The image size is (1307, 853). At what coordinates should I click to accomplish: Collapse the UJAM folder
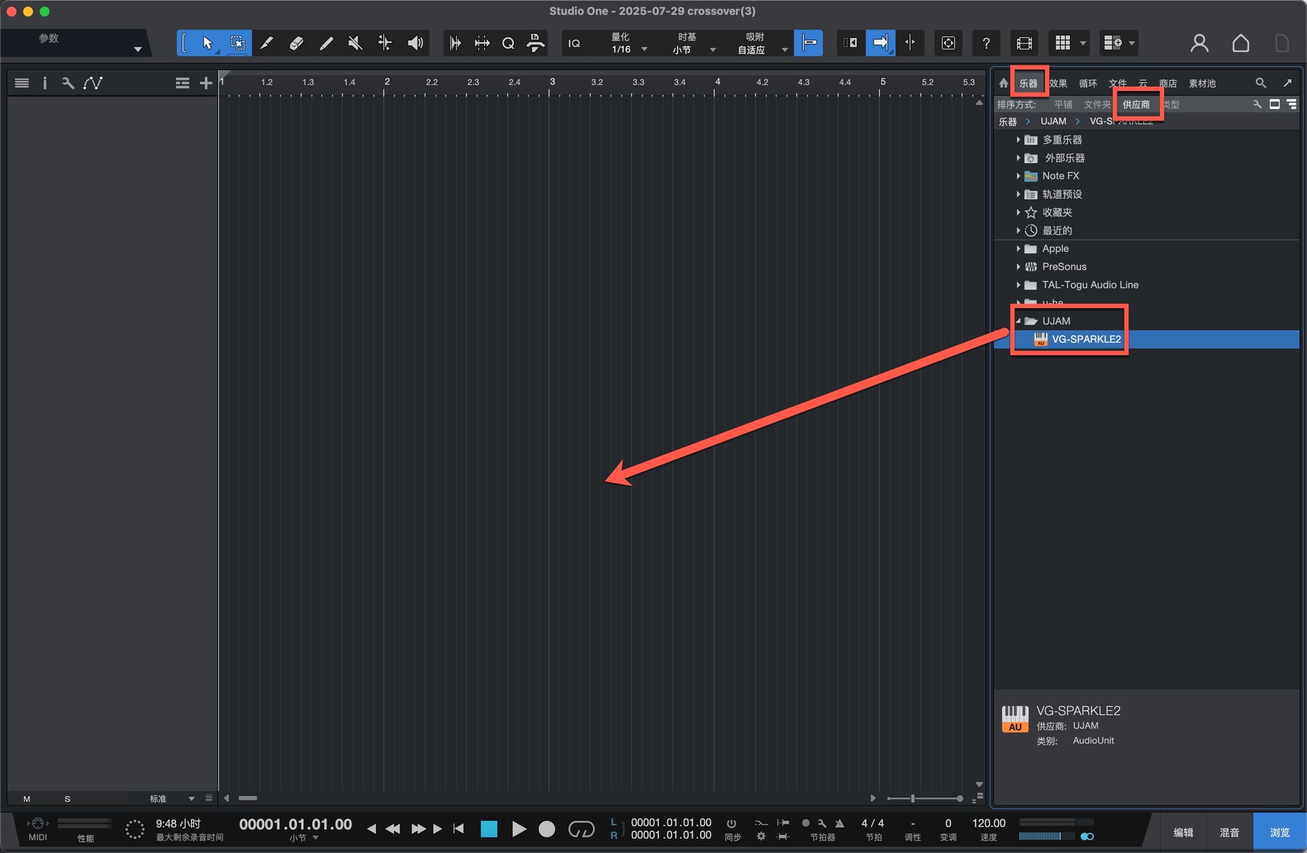pyautogui.click(x=1018, y=321)
